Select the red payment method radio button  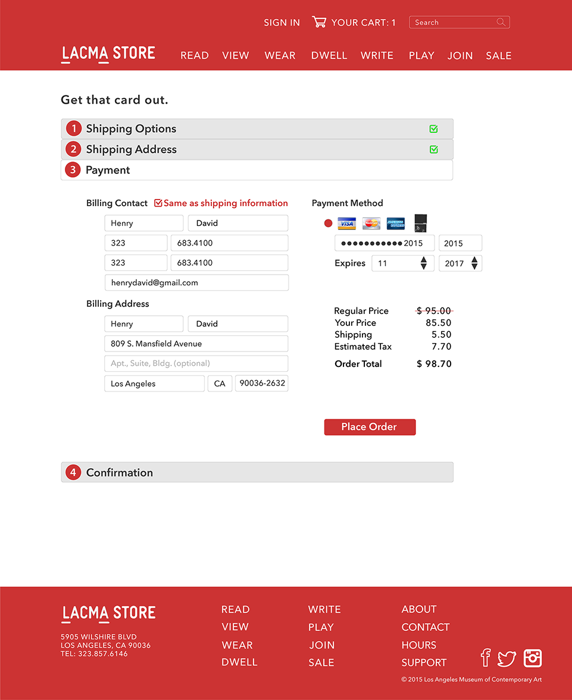[x=328, y=223]
